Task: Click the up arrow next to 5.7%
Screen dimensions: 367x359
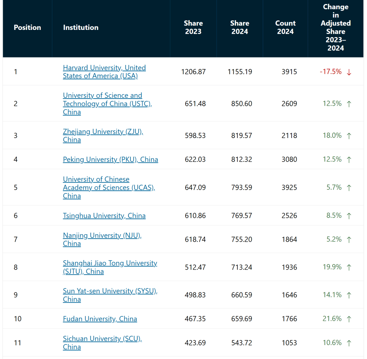Action: (x=349, y=188)
